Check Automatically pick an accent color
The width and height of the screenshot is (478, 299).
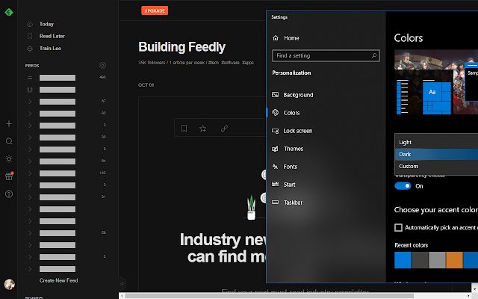pos(398,227)
